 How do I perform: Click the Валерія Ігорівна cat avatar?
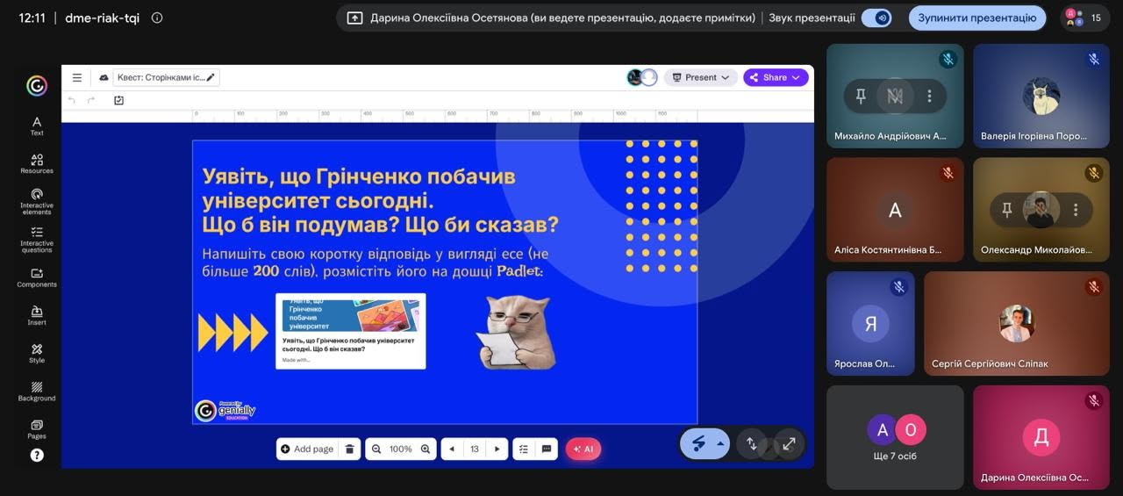(1041, 96)
